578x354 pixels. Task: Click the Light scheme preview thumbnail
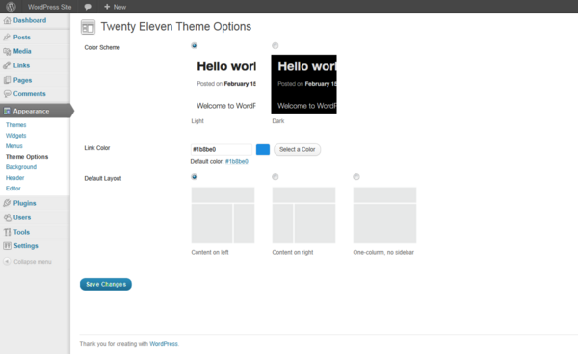pyautogui.click(x=223, y=85)
